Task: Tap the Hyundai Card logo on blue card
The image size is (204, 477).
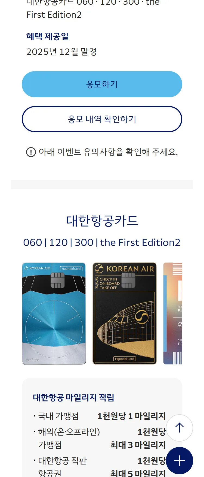Action: pyautogui.click(x=71, y=268)
